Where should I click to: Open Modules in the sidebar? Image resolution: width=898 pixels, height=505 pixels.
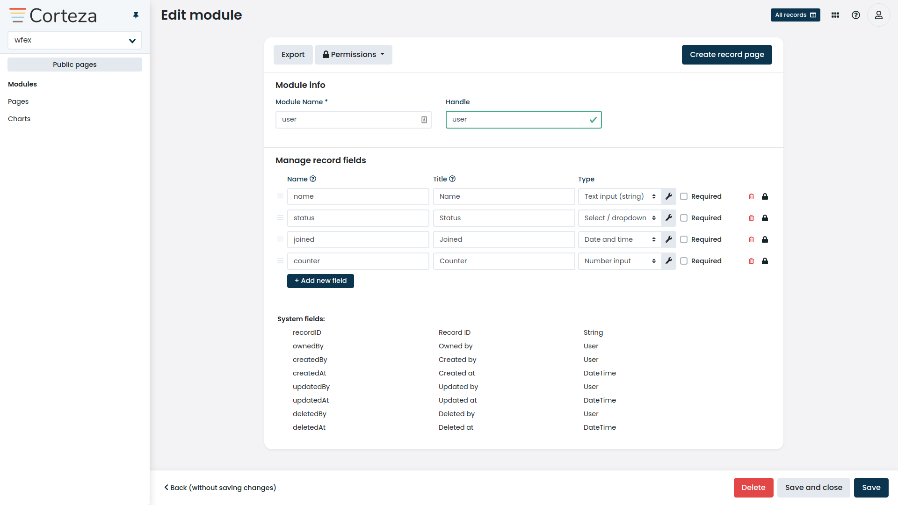click(22, 84)
